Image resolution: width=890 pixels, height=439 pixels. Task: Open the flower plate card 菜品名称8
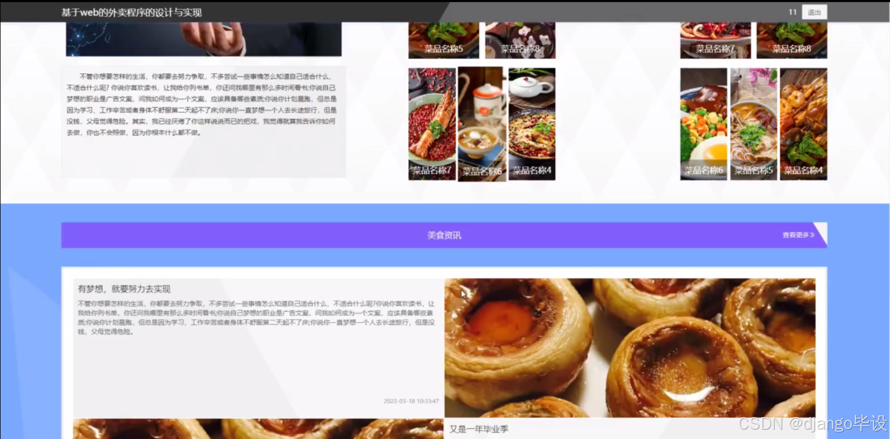coord(520,40)
